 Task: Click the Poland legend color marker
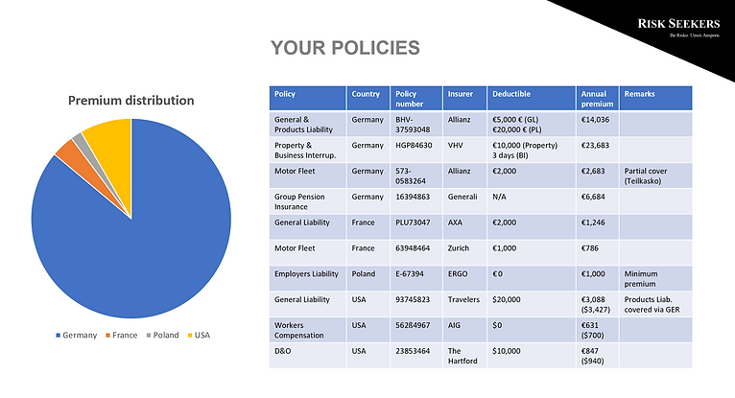tap(149, 336)
